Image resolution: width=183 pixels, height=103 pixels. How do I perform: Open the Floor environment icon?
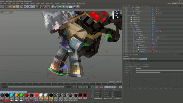click(x=71, y=7)
